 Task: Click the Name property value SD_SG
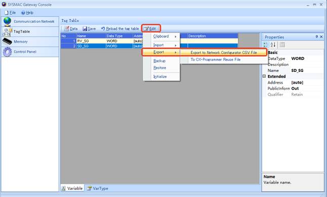click(x=307, y=70)
